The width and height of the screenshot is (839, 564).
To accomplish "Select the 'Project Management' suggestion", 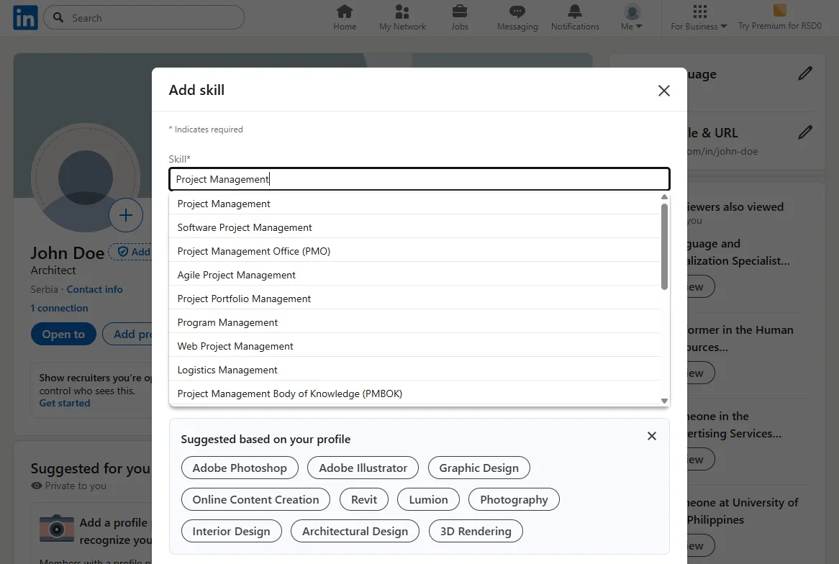I will click(414, 204).
